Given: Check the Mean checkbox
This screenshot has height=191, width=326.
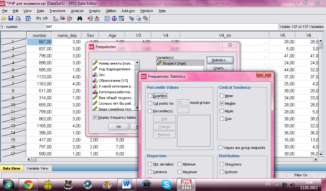Looking at the screenshot, I should 222,95.
